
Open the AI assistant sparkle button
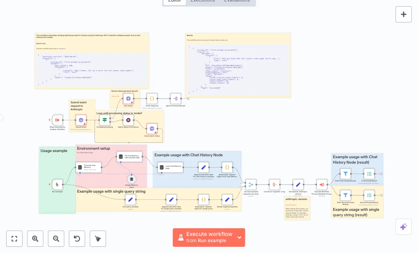tap(403, 227)
